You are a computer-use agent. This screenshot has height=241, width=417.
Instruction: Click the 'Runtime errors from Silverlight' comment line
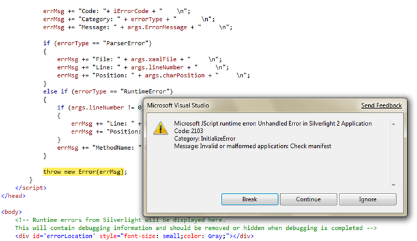coord(120,220)
